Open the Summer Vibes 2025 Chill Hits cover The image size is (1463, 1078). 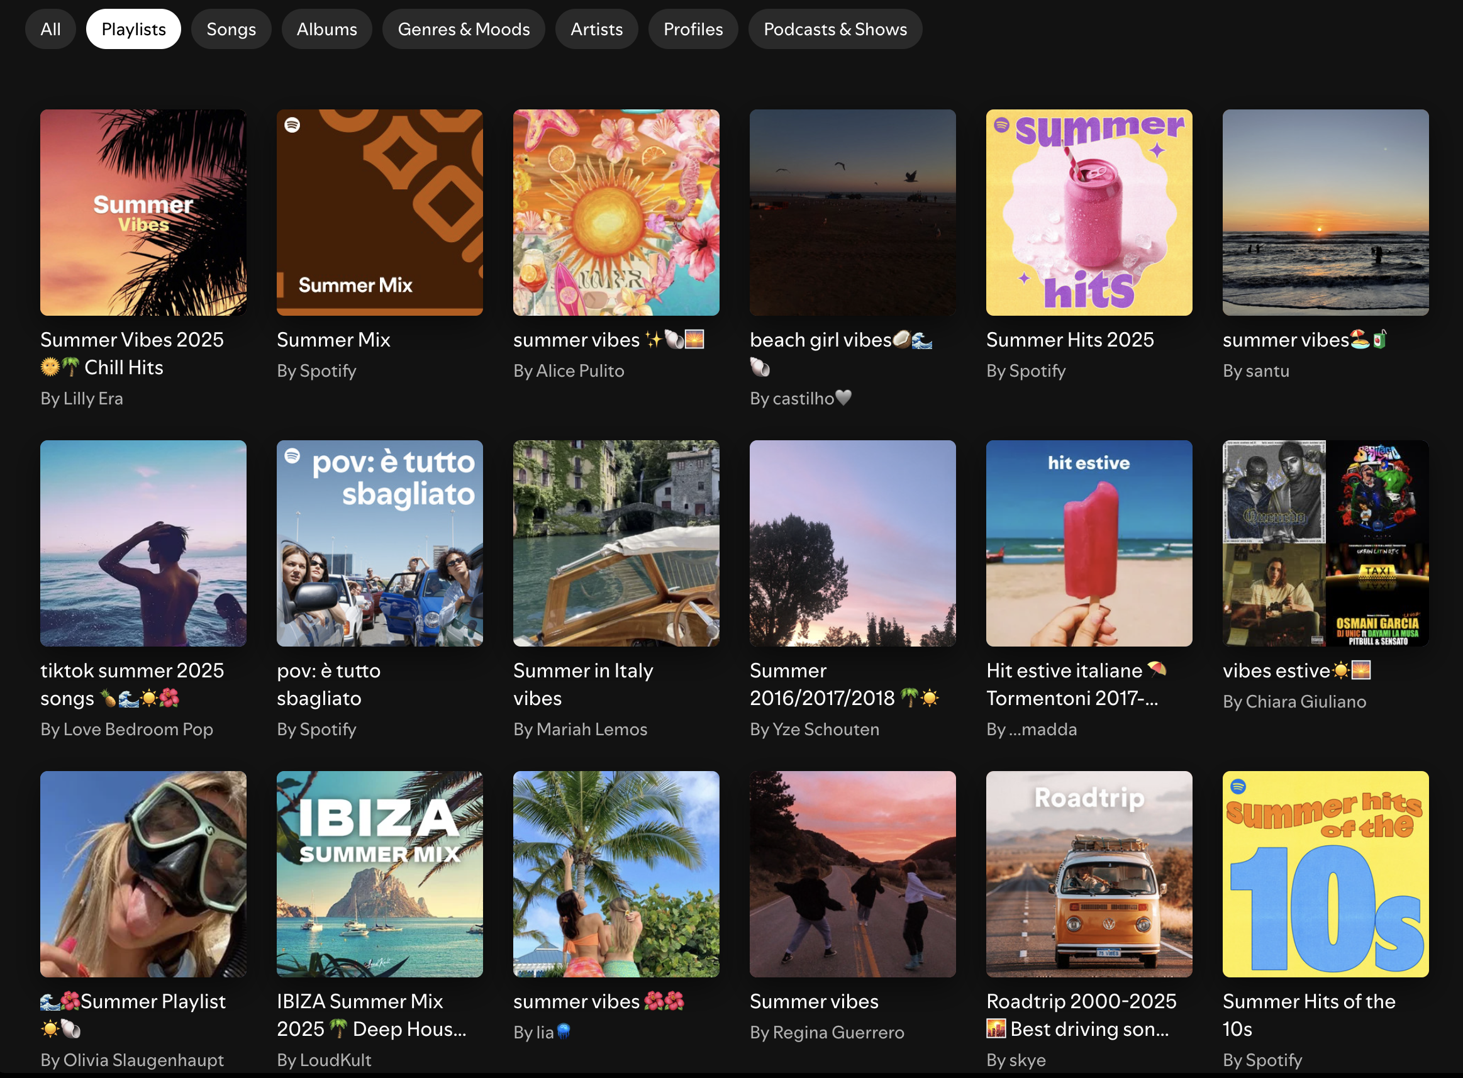pos(143,212)
